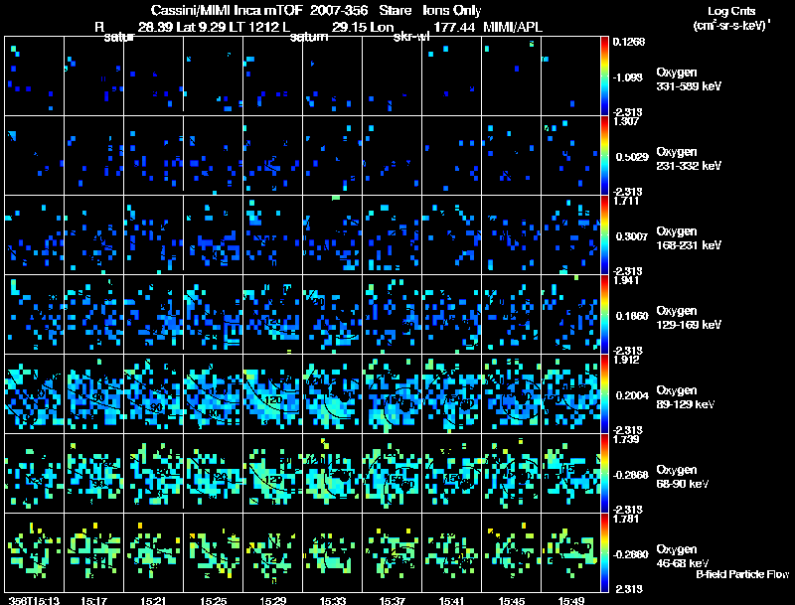Open the 46-68 keV image panel at 15:49
The width and height of the screenshot is (795, 605).
(571, 552)
